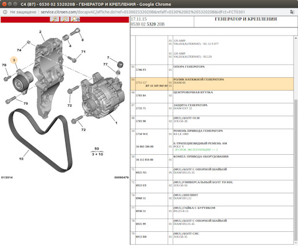Click the fit-to-window magnifier icon

(75, 19)
